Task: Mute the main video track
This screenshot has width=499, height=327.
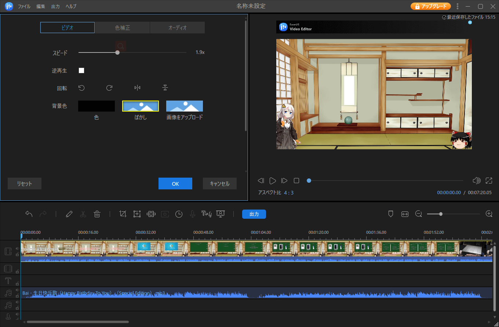Action: (17, 248)
